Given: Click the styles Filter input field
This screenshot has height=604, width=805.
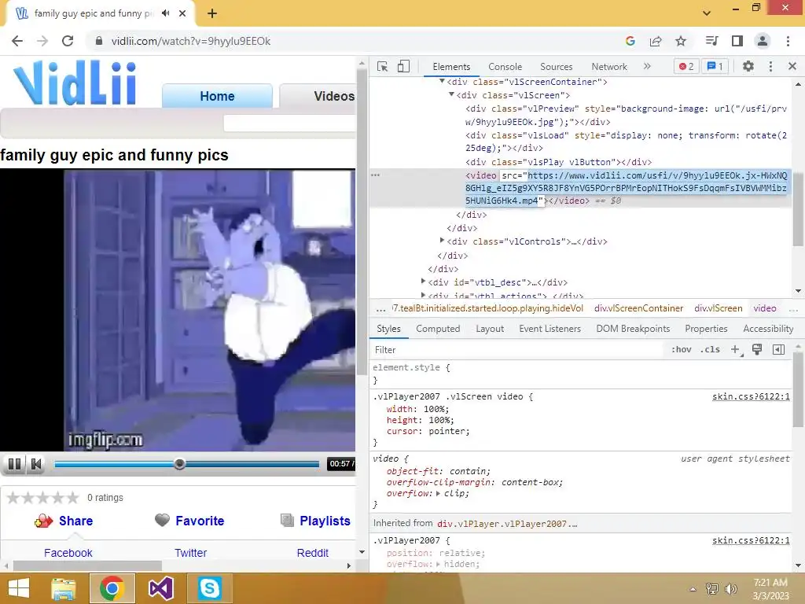Looking at the screenshot, I should (517, 350).
